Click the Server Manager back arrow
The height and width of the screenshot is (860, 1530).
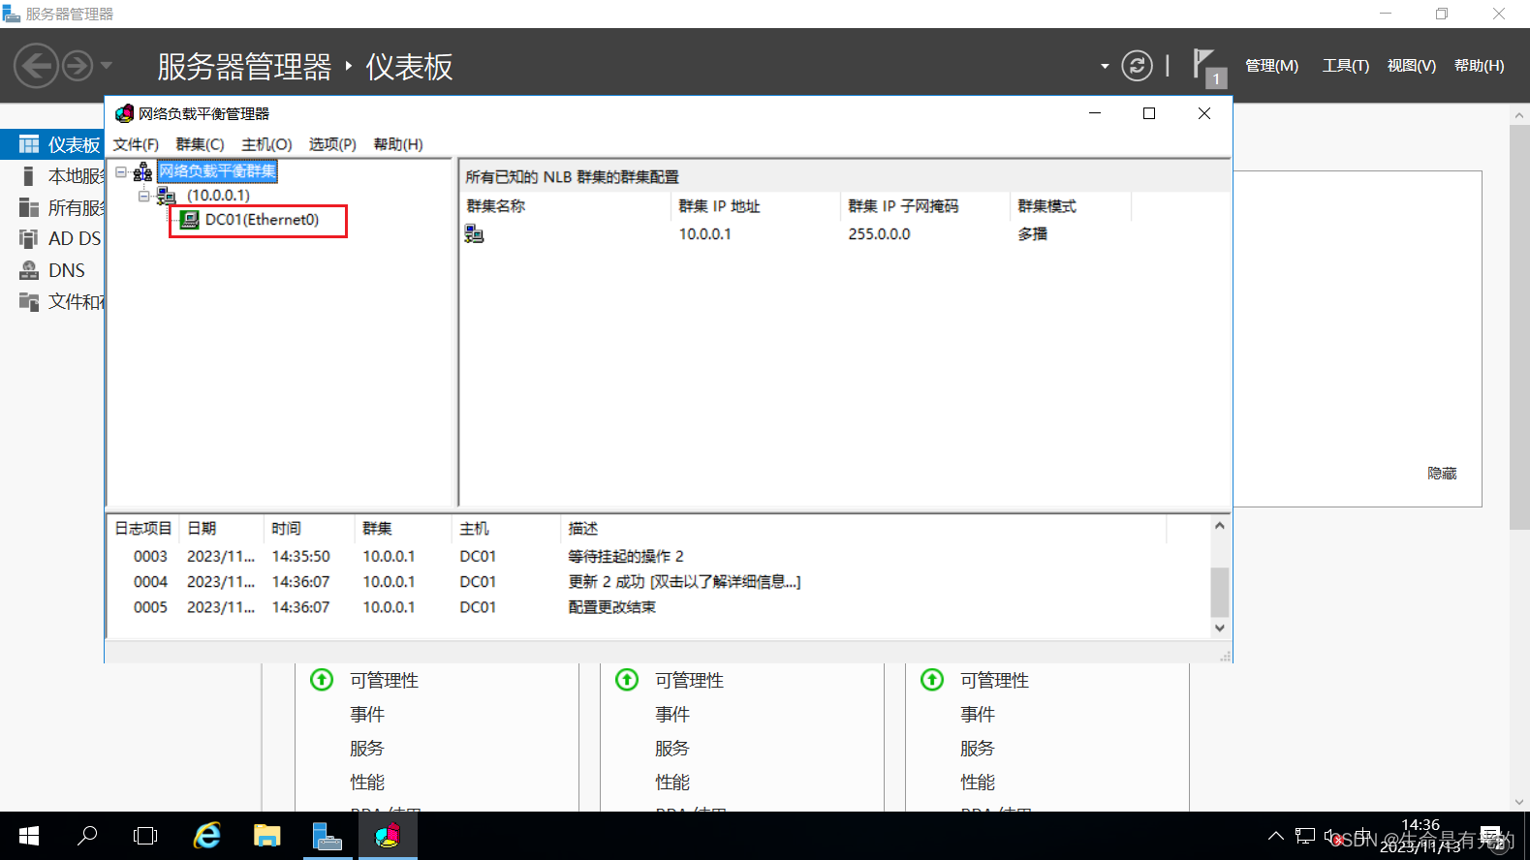(x=37, y=66)
